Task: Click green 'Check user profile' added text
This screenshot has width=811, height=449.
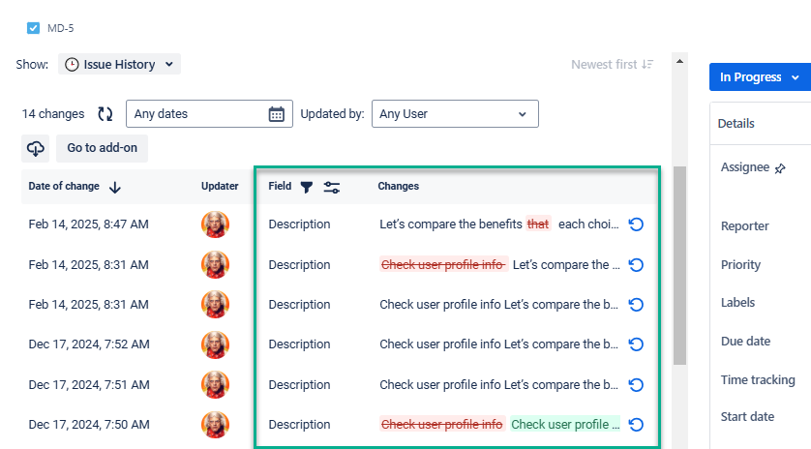Action: (565, 424)
